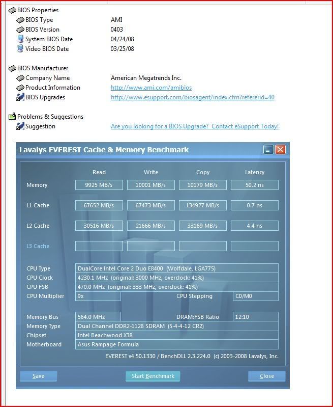333x407 pixels.
Task: Click the Copy column header
Action: [203, 172]
